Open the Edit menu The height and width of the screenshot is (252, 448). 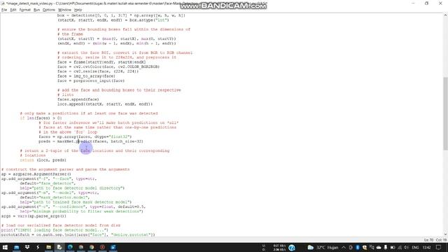tap(13, 10)
